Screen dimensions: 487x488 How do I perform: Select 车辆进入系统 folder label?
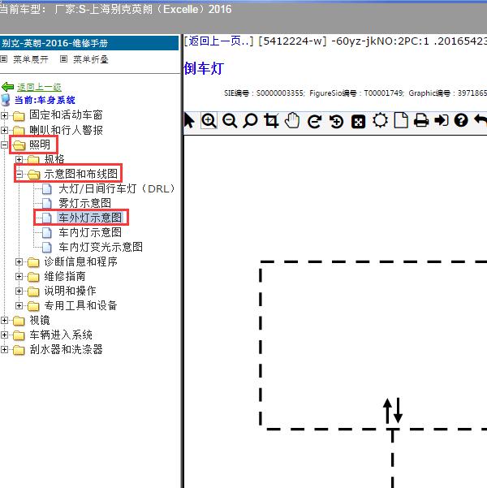(61, 335)
